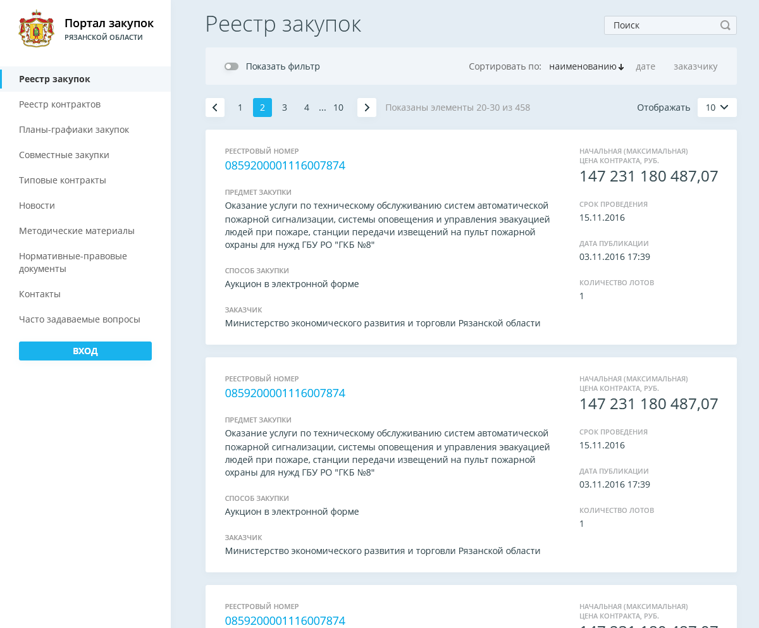Jump to page 10 in pagination
This screenshot has height=628, width=759.
point(338,108)
